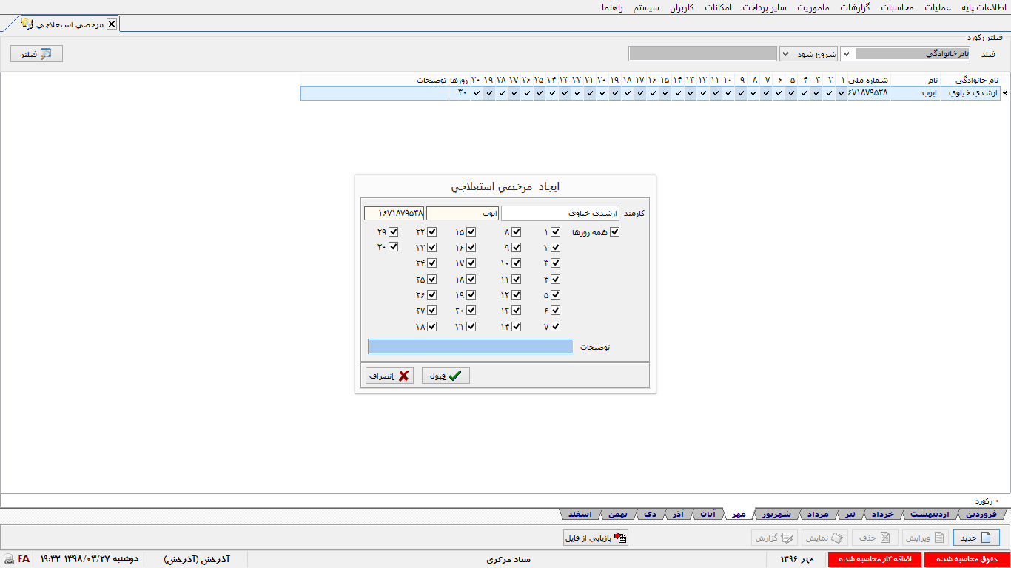The height and width of the screenshot is (568, 1011).
Task: Open the راهنما menu
Action: coord(612,7)
